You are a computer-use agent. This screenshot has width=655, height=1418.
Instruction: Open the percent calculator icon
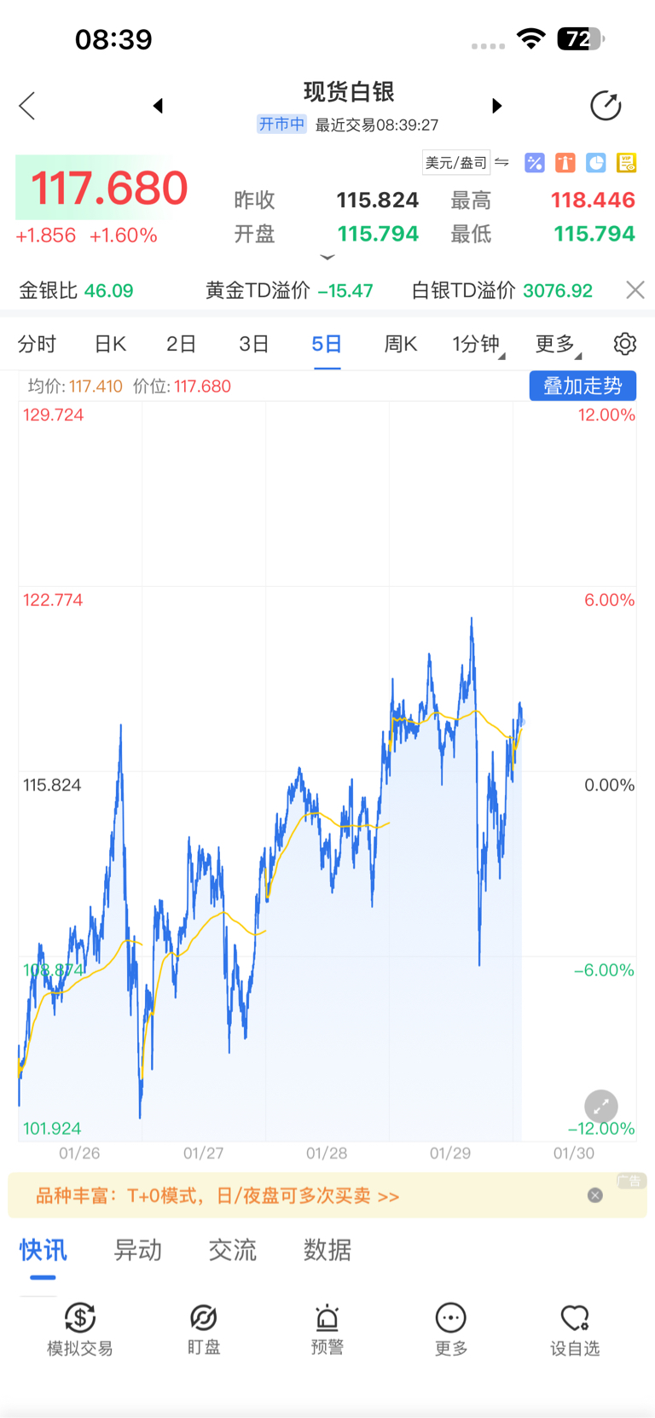535,162
